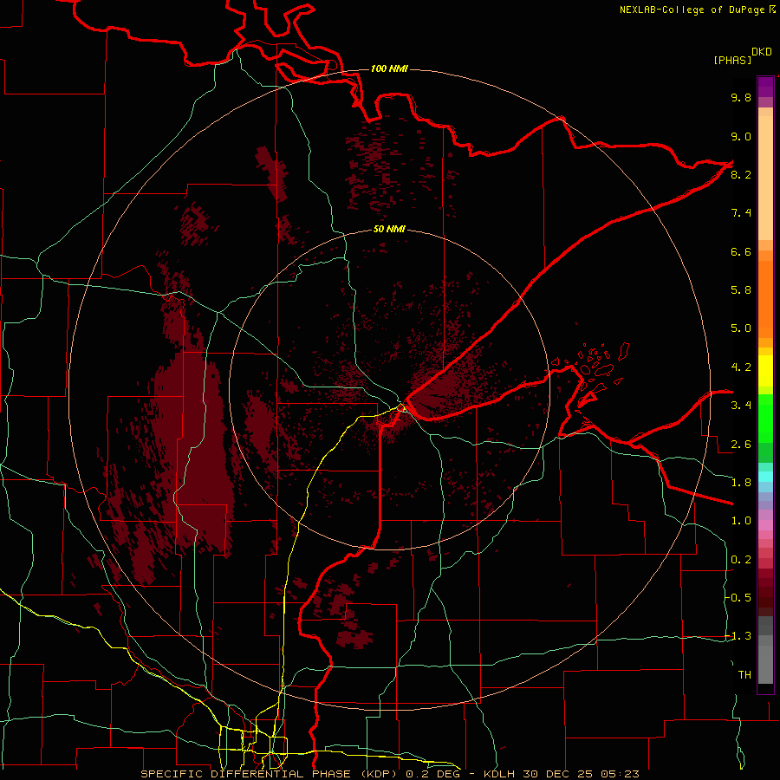Click the 1.8 value on the color scale
The image size is (780, 780).
tap(741, 483)
